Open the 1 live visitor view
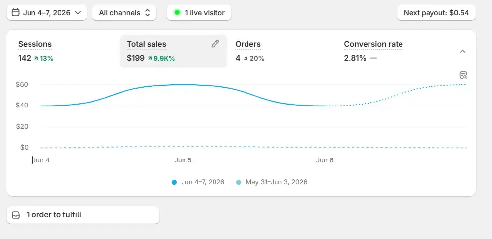Image resolution: width=492 pixels, height=239 pixels. click(199, 13)
